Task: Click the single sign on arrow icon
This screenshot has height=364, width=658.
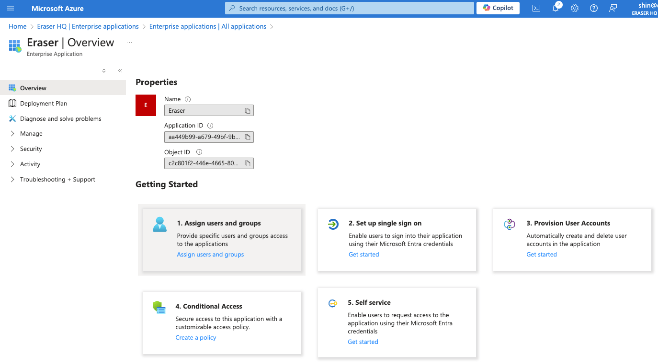Action: tap(333, 224)
